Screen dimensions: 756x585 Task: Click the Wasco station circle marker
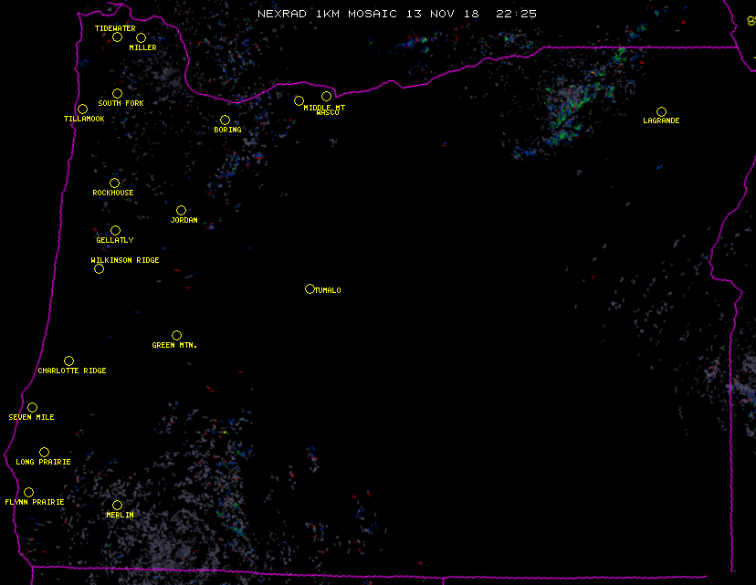[326, 96]
